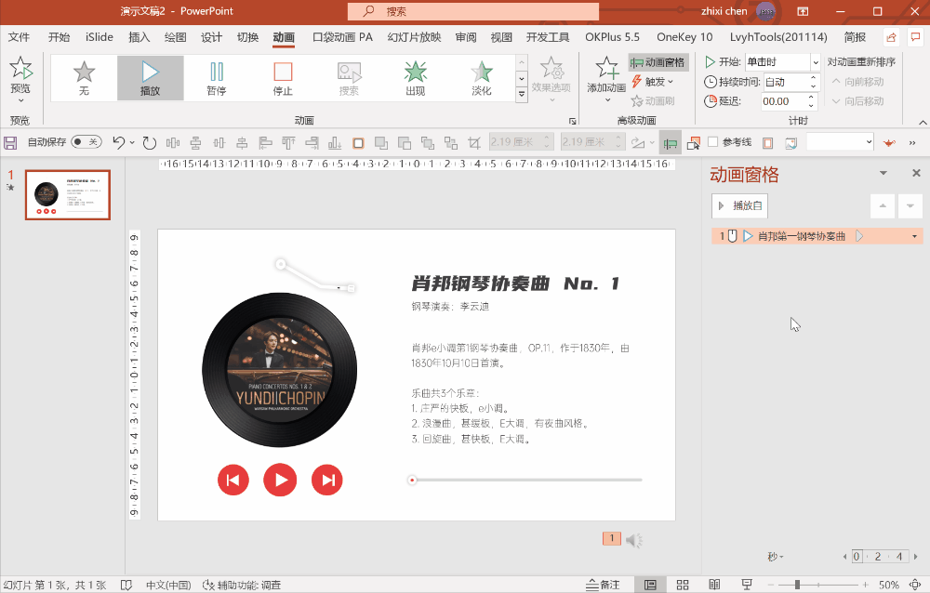Switch to the 切换 ribbon tab
The height and width of the screenshot is (593, 930).
(247, 37)
